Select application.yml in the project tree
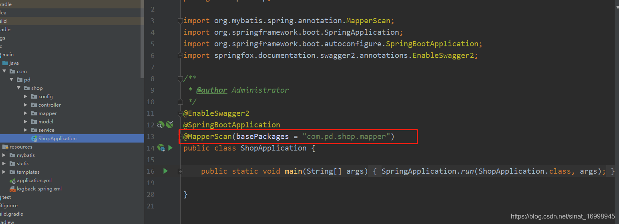Image resolution: width=619 pixels, height=224 pixels. tap(34, 180)
